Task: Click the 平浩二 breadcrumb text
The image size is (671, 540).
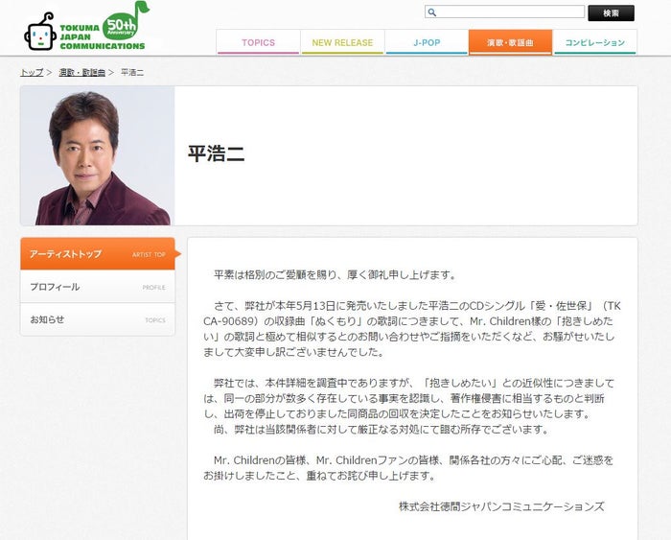Action: tap(132, 72)
